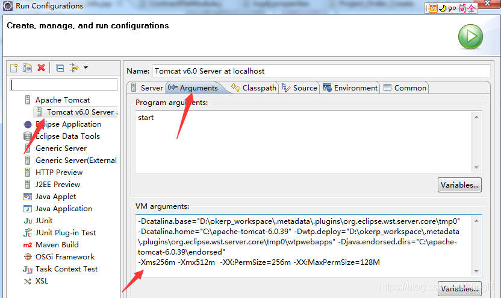Click the input method 简 character toggle
The width and height of the screenshot is (501, 298).
tap(462, 8)
